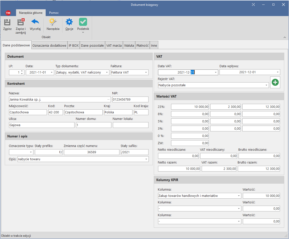
Task: Click ellipsis button in Nazwa field
Action: click(x=108, y=100)
